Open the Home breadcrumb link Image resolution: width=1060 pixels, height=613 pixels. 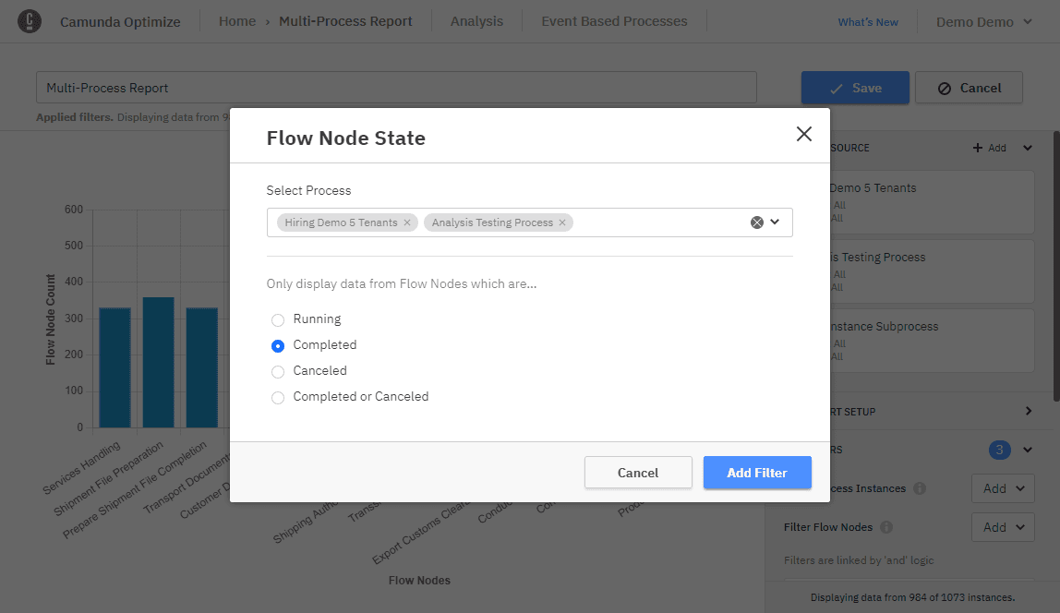(x=237, y=21)
